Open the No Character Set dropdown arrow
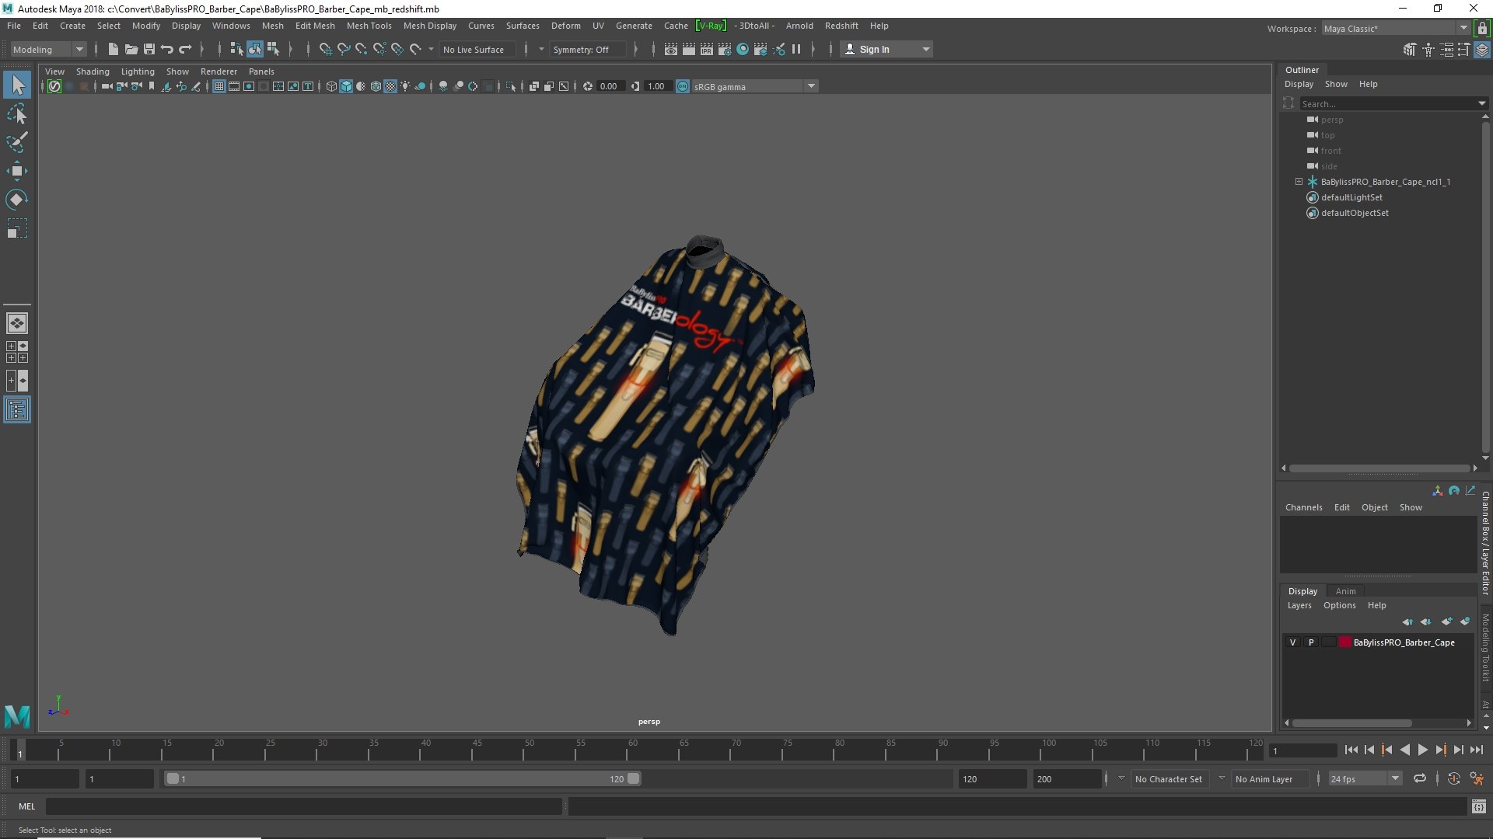This screenshot has width=1493, height=839. point(1121,778)
